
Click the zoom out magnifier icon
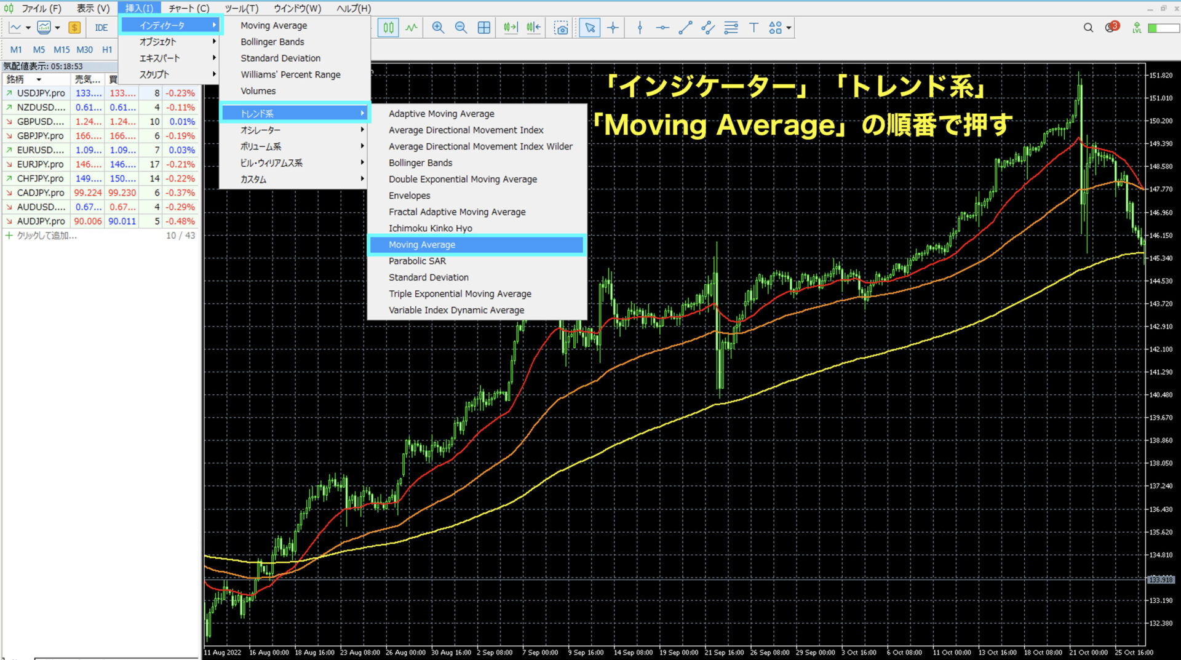[x=461, y=28]
